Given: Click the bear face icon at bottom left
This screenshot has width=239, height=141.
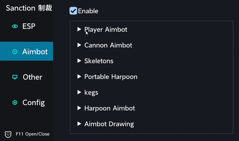Looking at the screenshot, I should 8,134.
